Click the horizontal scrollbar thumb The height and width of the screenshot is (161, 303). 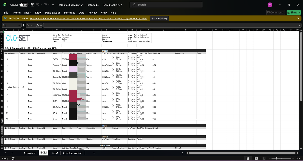(x=242, y=153)
